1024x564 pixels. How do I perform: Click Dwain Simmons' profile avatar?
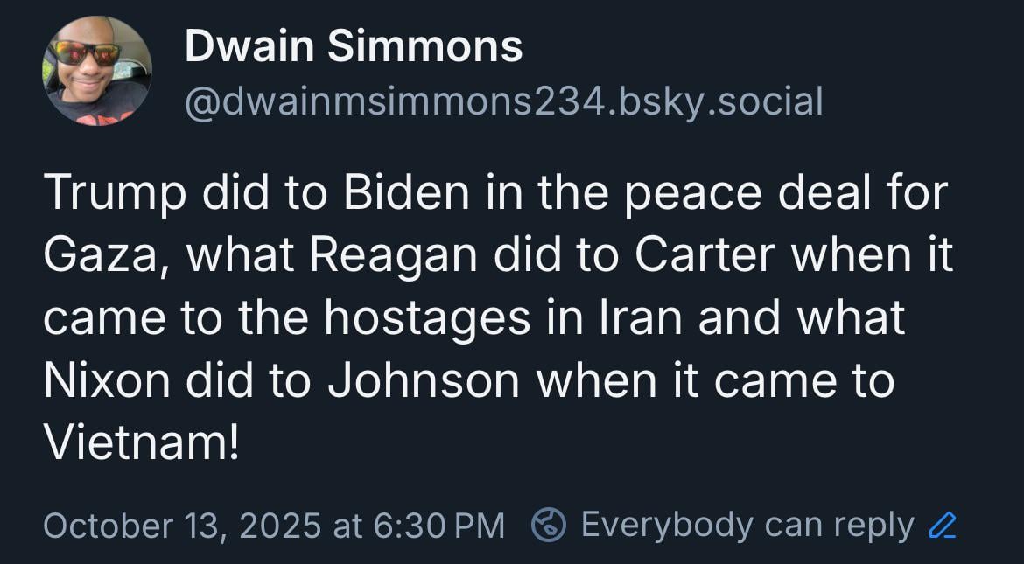click(97, 70)
